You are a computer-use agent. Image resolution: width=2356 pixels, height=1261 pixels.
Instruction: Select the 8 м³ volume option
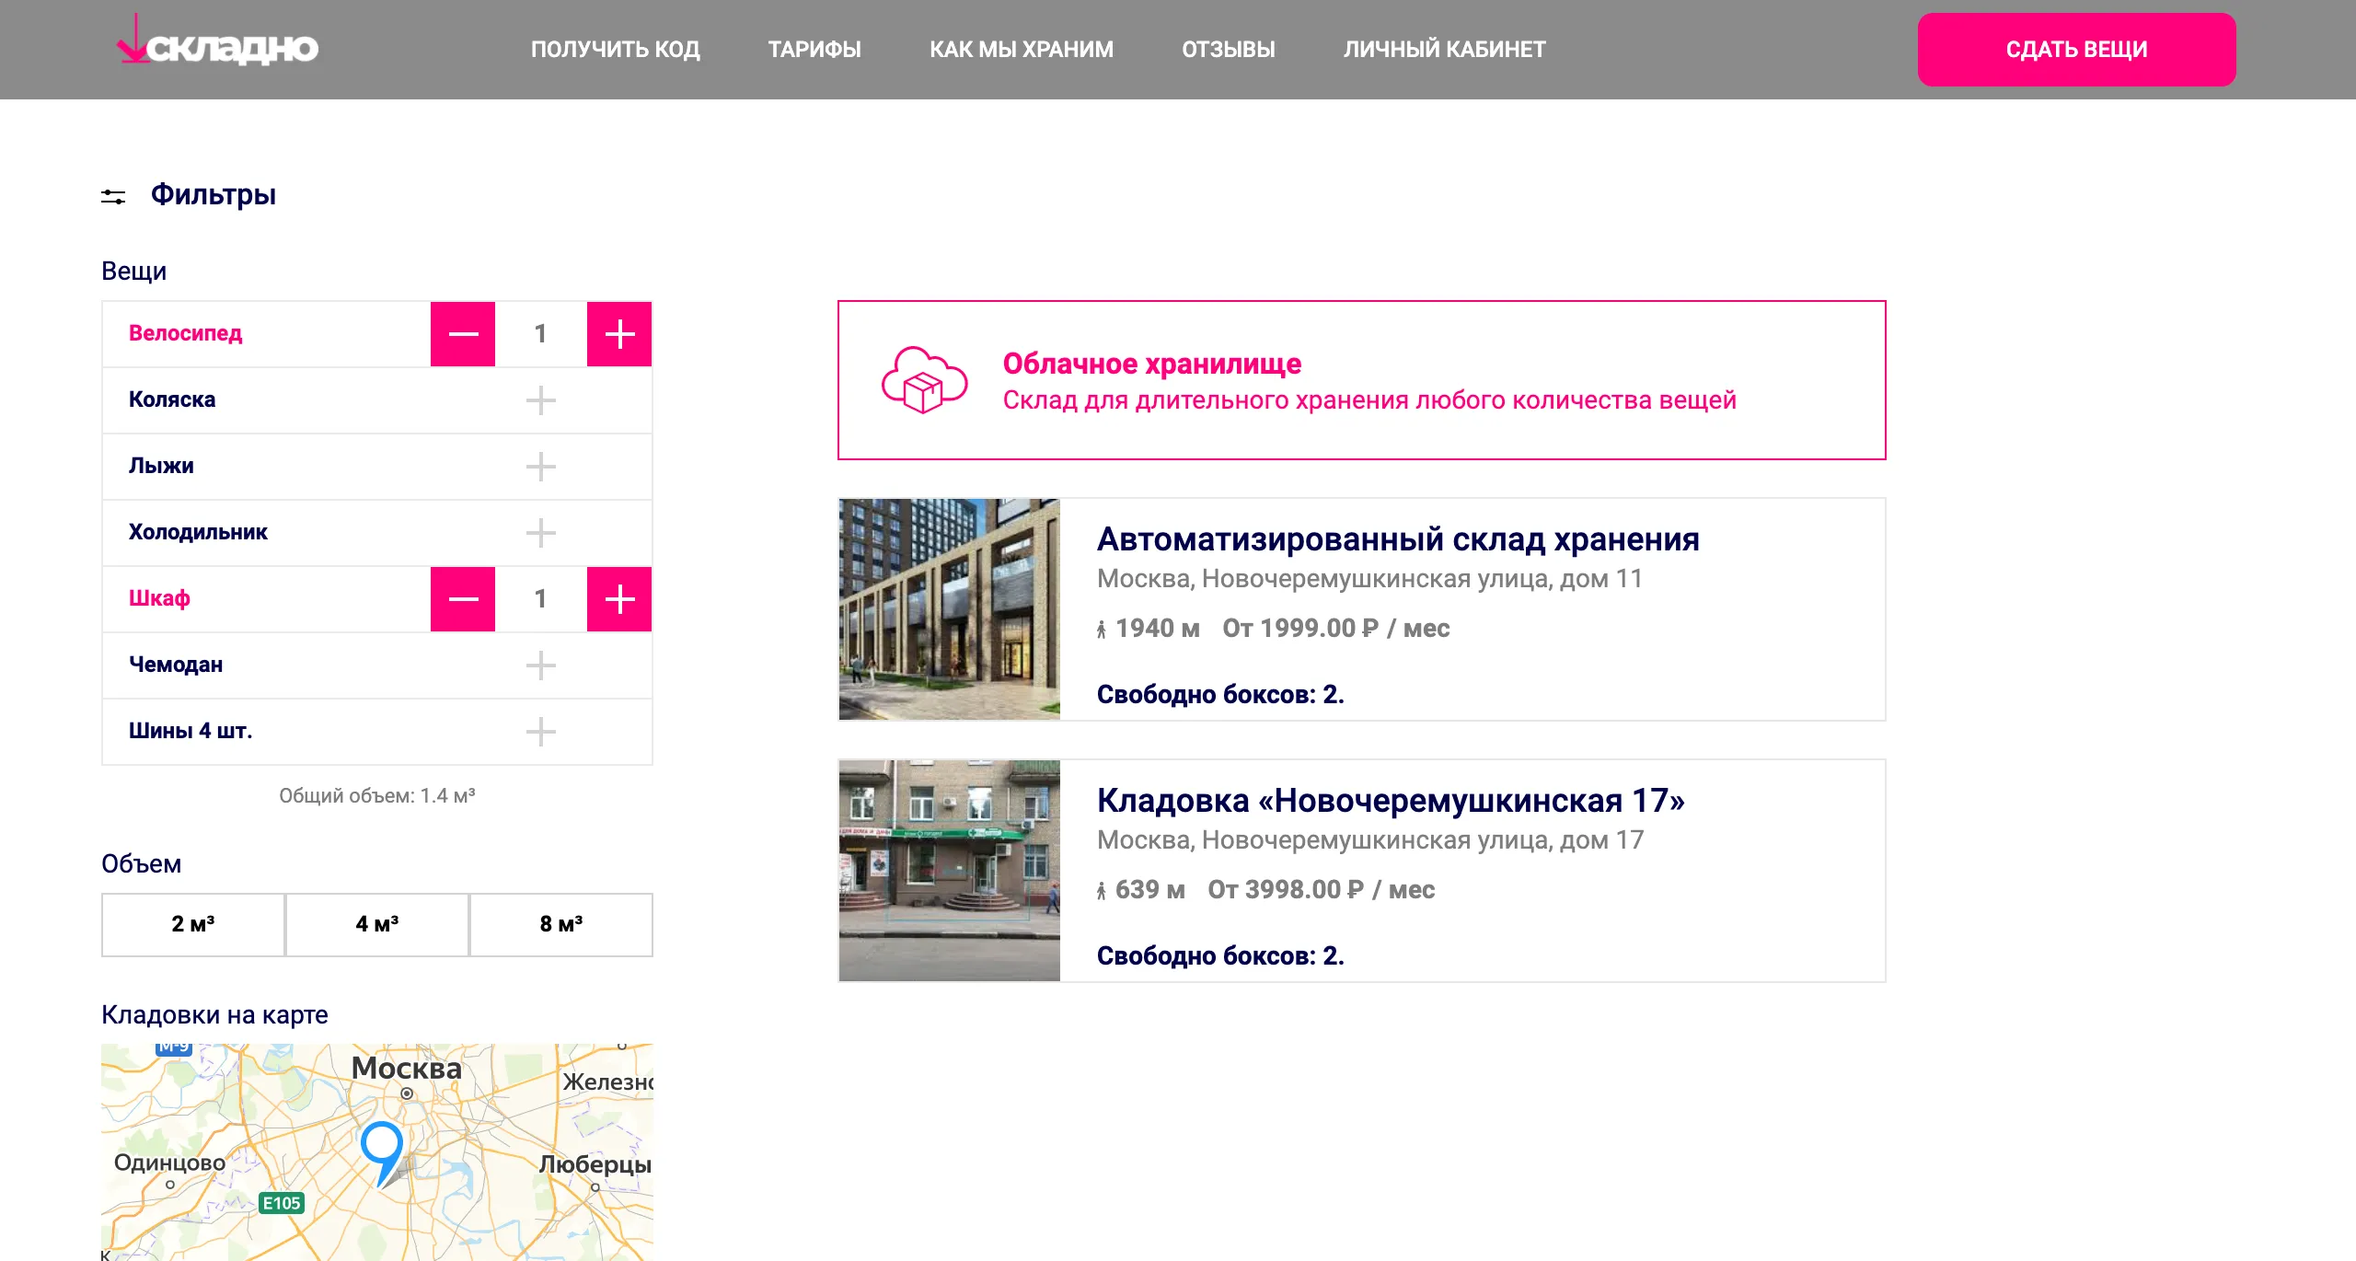point(561,924)
